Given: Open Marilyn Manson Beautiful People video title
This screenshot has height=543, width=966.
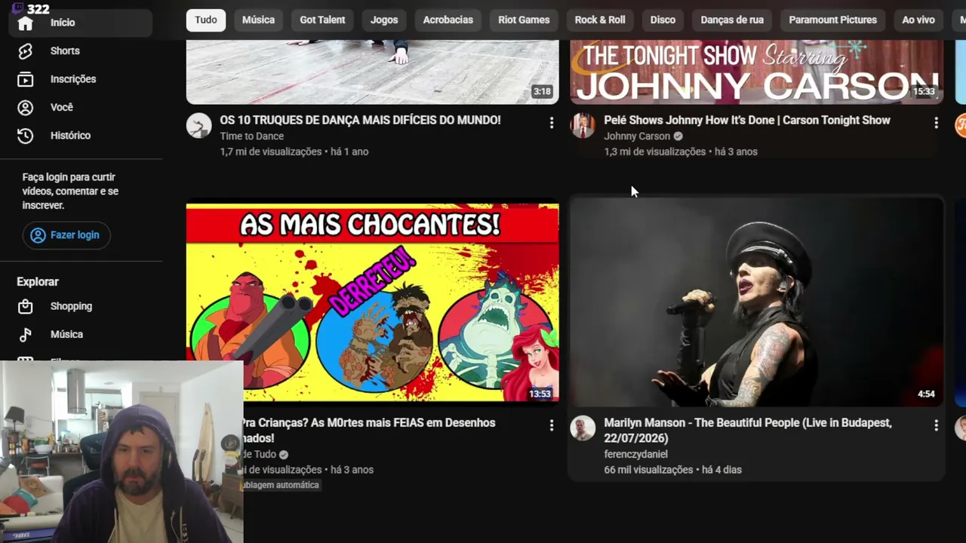Looking at the screenshot, I should click(748, 431).
